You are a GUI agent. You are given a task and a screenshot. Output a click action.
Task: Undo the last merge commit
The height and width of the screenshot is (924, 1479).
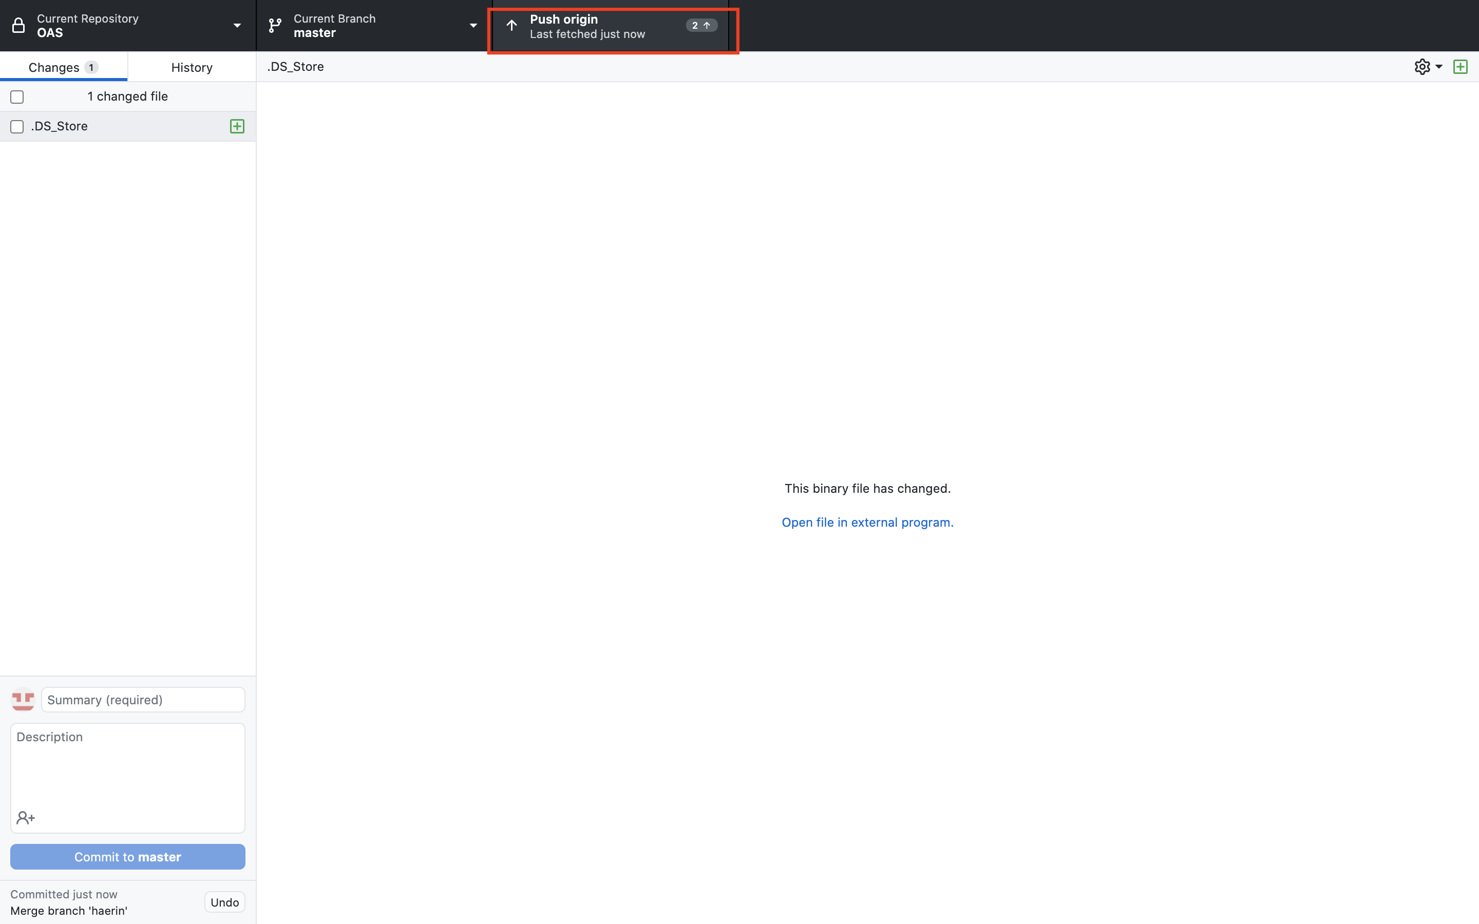pyautogui.click(x=224, y=902)
